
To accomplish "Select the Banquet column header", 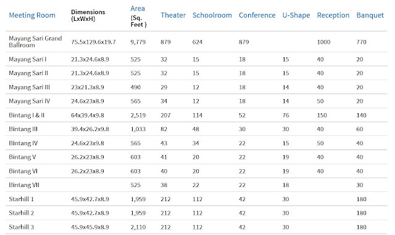I will [370, 15].
